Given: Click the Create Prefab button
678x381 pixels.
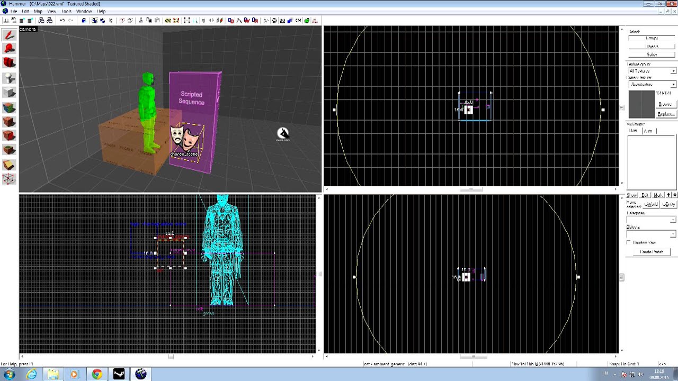Looking at the screenshot, I should pos(652,252).
